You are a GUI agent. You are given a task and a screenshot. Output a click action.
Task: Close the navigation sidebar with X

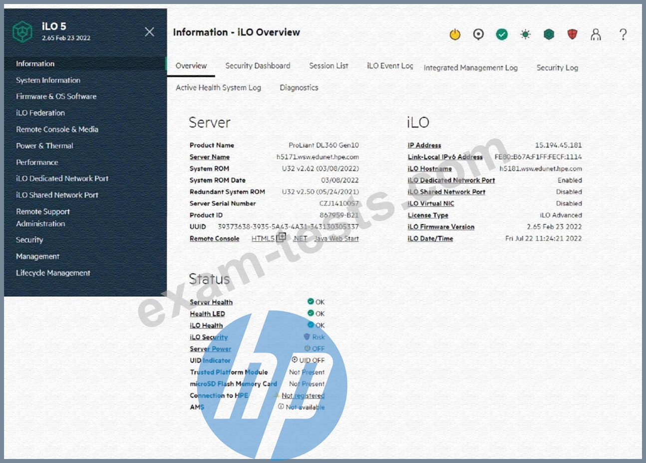[x=149, y=32]
